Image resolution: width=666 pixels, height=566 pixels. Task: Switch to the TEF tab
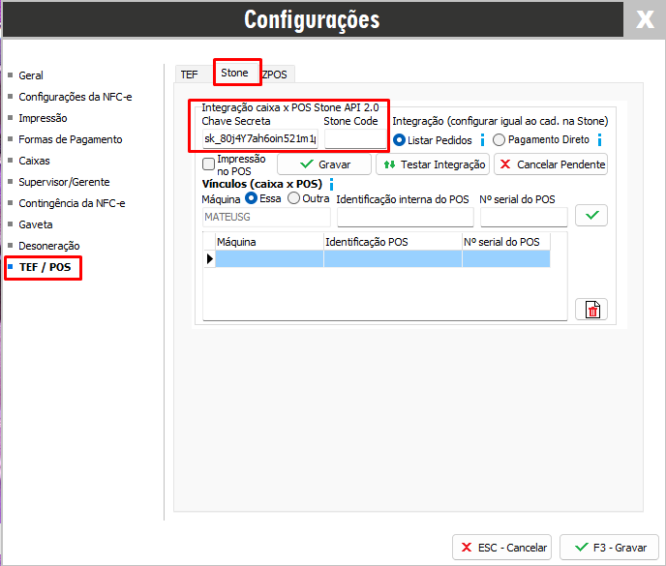pos(188,74)
